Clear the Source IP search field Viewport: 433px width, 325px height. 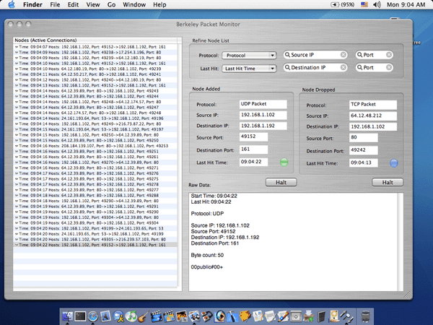coord(343,55)
